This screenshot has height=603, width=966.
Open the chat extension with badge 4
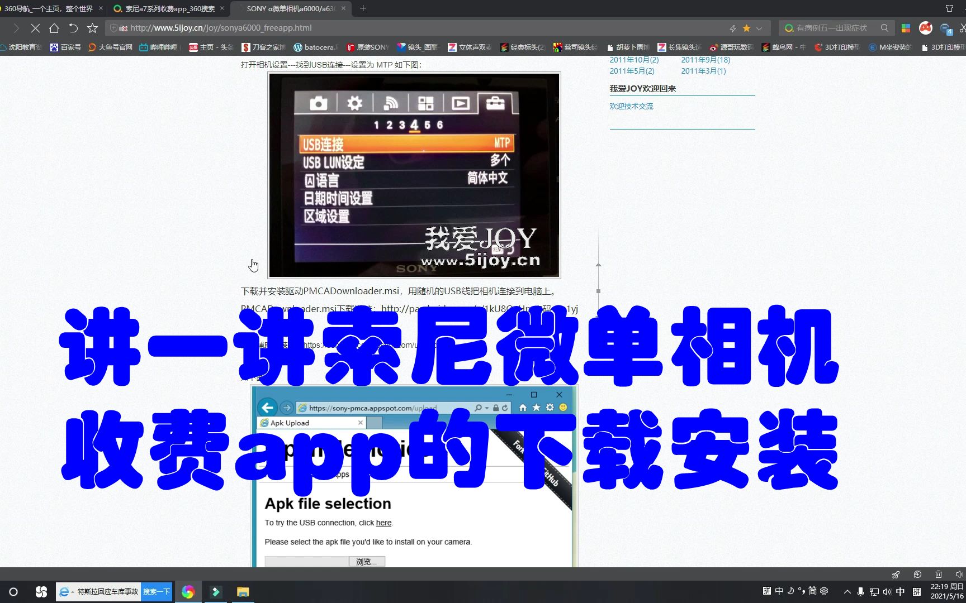pos(946,28)
